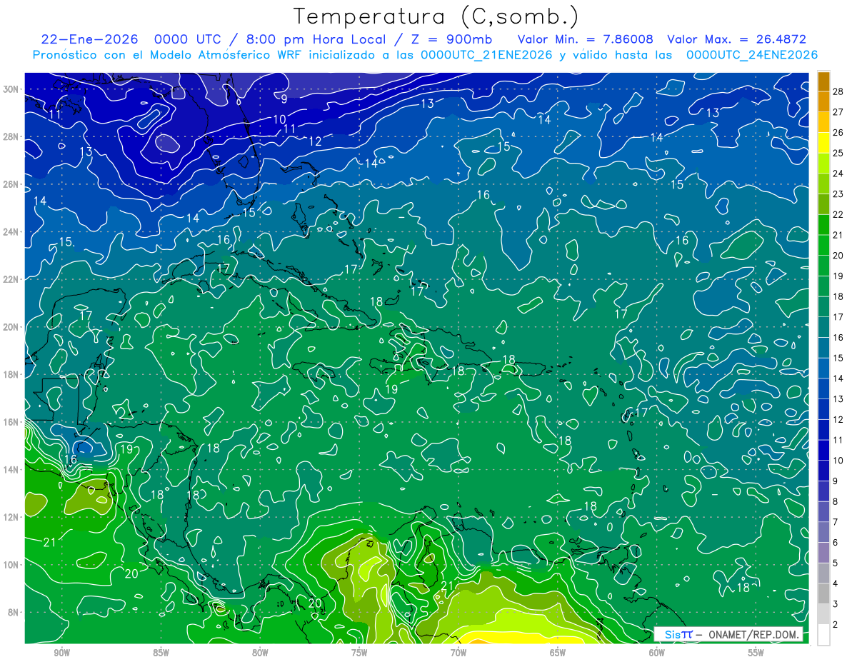
Task: Click the "70W" longitude label
Action: click(458, 653)
